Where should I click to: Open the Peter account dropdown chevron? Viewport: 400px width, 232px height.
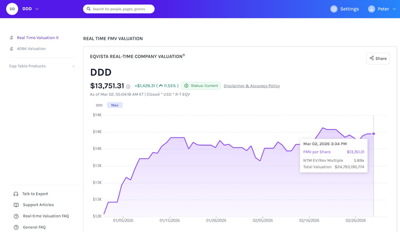click(393, 9)
